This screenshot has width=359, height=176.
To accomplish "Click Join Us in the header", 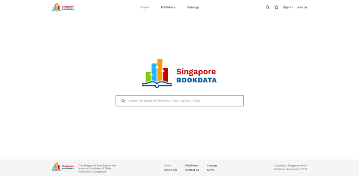I will point(302,7).
